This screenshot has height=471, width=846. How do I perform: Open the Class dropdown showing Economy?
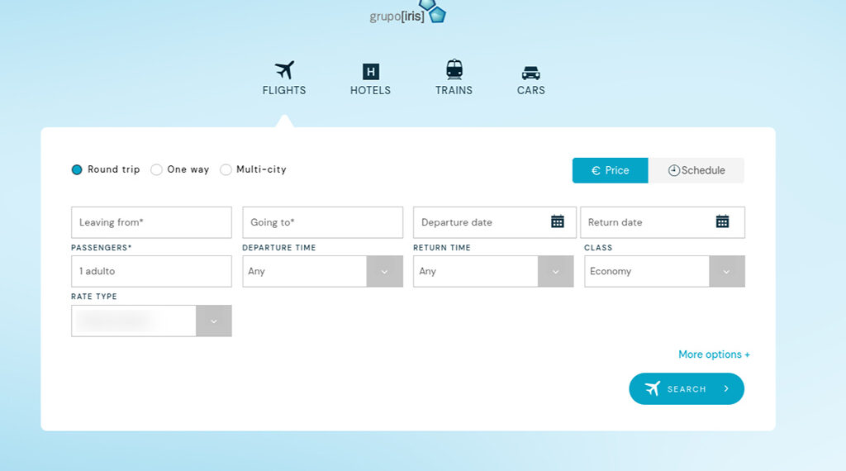[x=665, y=271]
